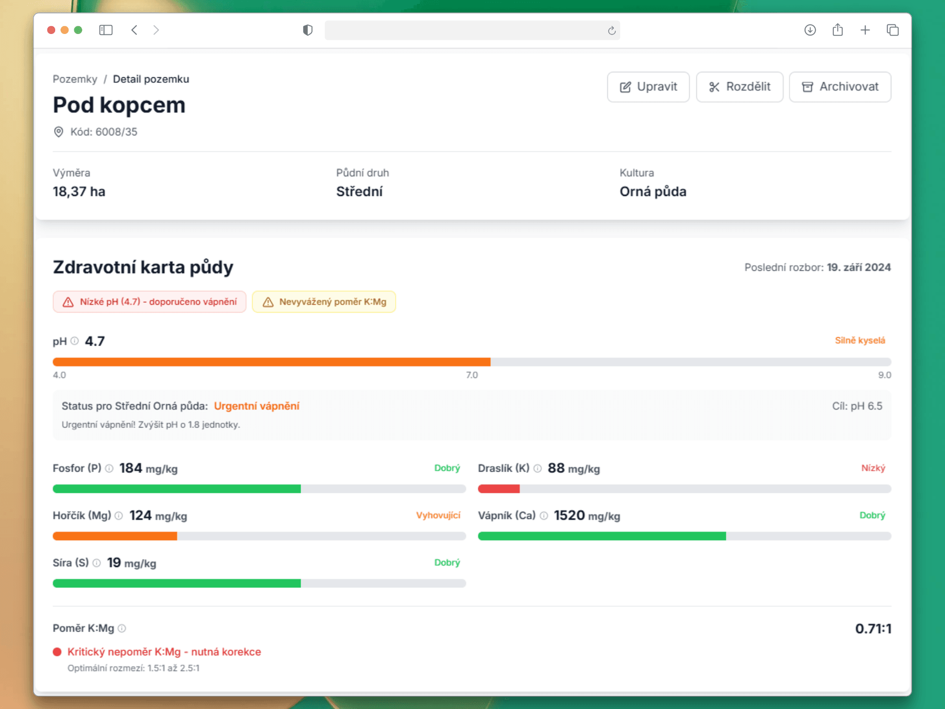Click the Nevyvážený poměr K:Mg warning badge
945x709 pixels.
coord(324,302)
